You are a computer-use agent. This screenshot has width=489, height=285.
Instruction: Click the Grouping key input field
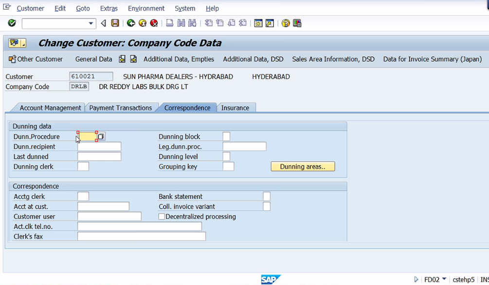[228, 167]
